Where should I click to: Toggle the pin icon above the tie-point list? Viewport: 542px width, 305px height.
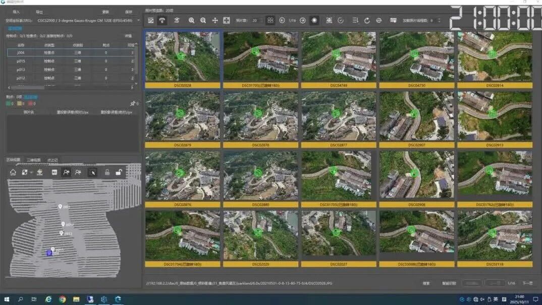[133, 103]
